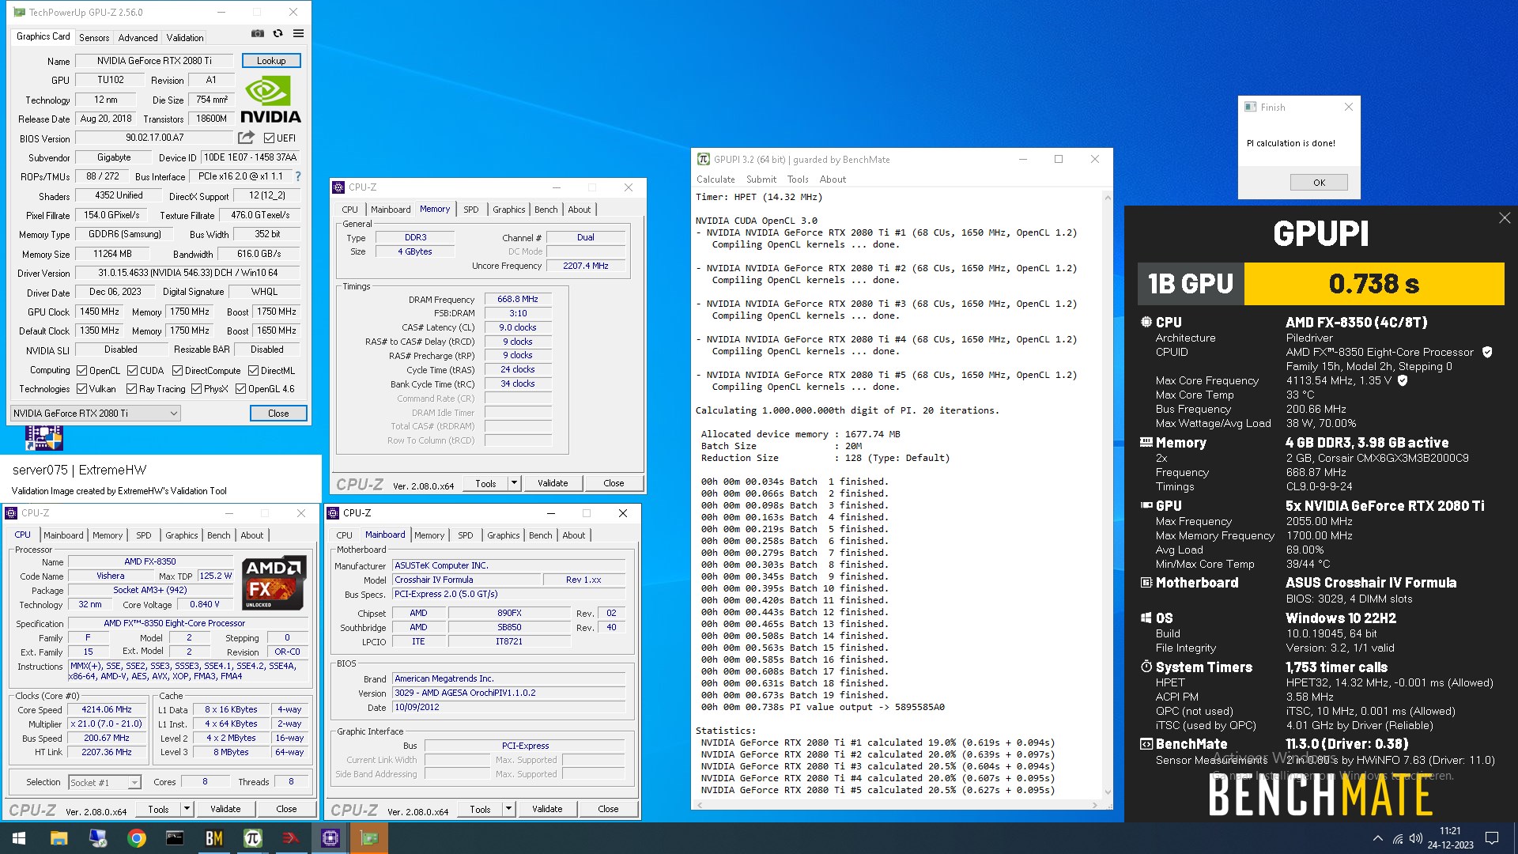Click the desktop icon below GPU-Z window

tap(43, 438)
